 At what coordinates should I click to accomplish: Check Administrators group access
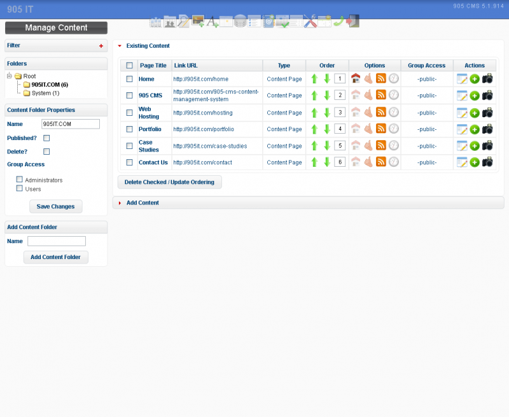tap(20, 180)
